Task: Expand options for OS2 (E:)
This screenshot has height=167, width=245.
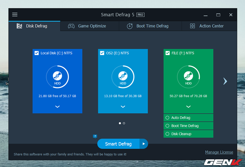Action: (123, 107)
